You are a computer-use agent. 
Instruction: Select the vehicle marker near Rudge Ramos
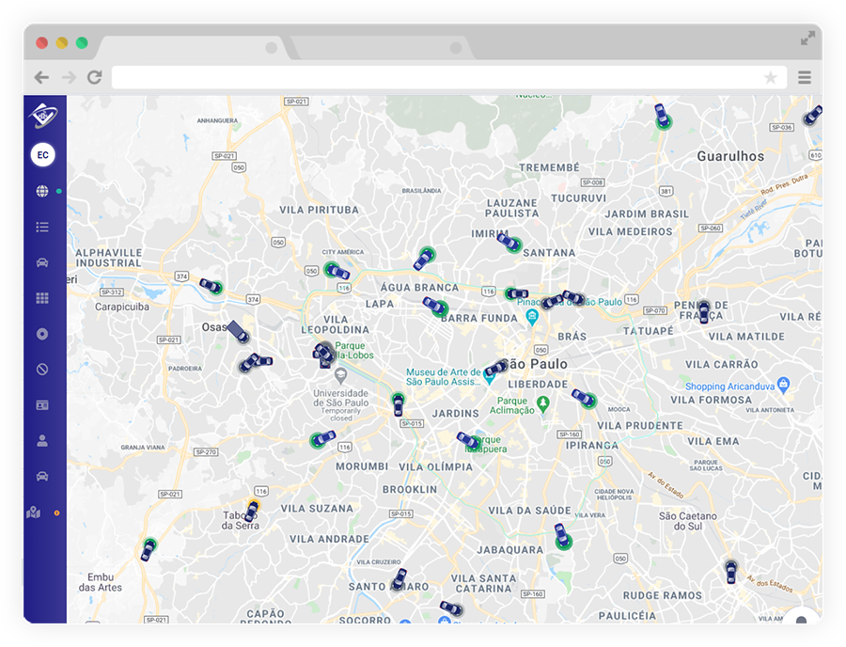[731, 572]
